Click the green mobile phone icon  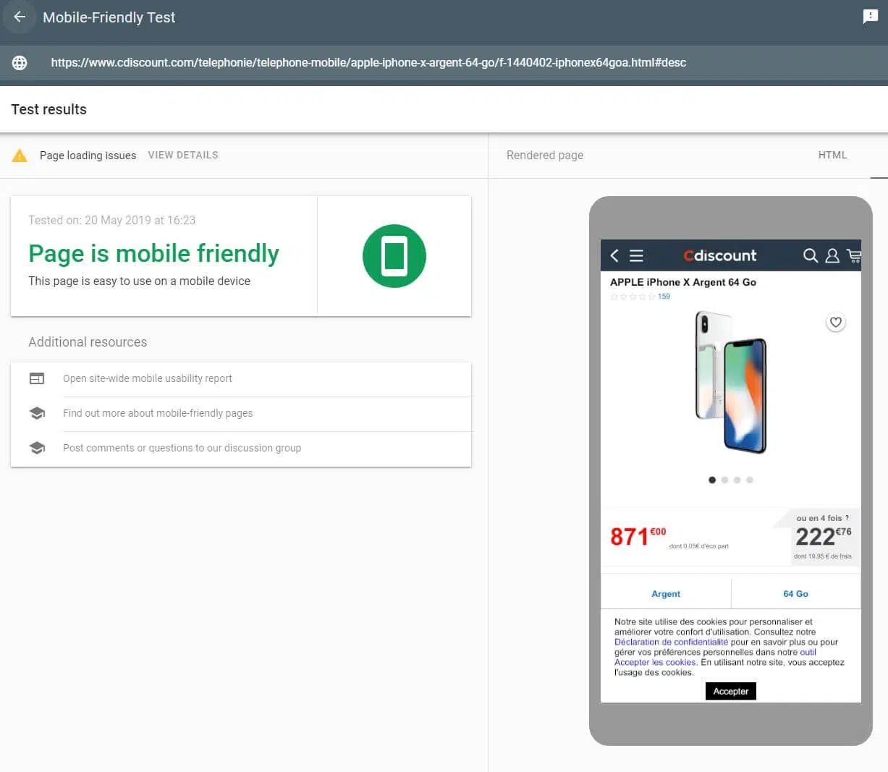(x=394, y=256)
